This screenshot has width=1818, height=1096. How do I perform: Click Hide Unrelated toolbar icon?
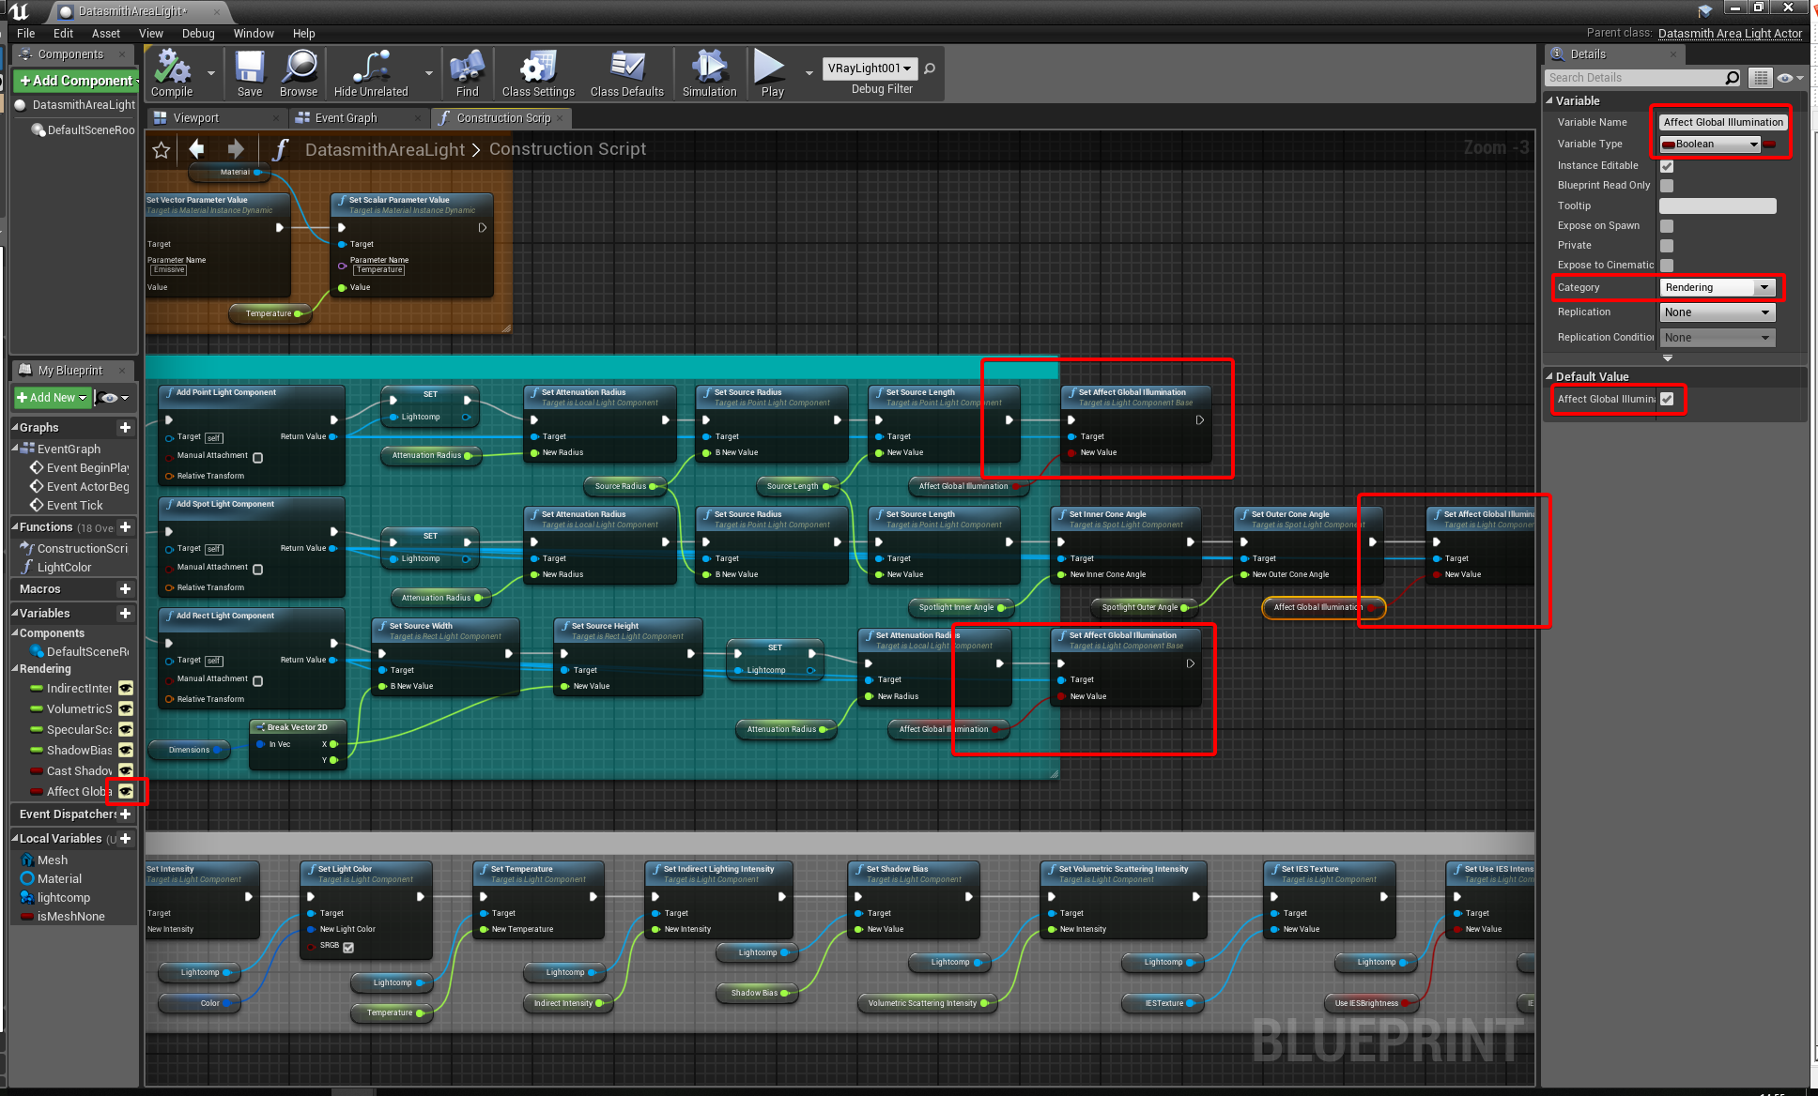coord(371,73)
